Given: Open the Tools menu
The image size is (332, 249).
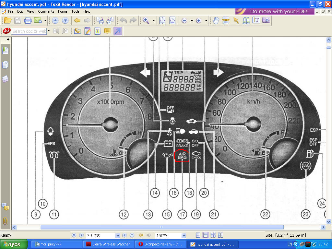Looking at the screenshot, I should pos(76,11).
